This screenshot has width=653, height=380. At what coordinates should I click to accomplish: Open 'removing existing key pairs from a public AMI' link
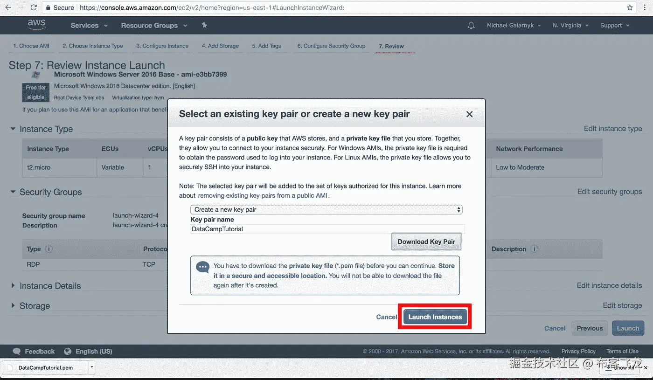[x=263, y=196]
